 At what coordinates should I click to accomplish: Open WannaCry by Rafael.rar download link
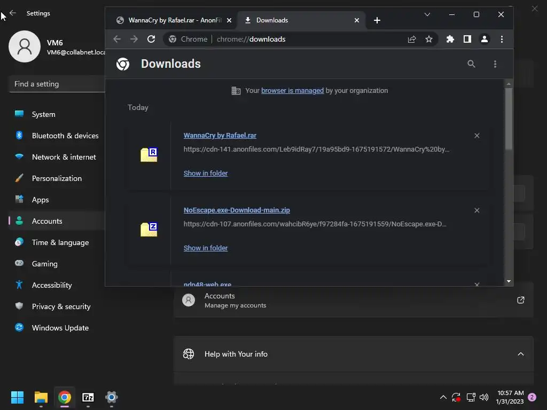pyautogui.click(x=220, y=135)
